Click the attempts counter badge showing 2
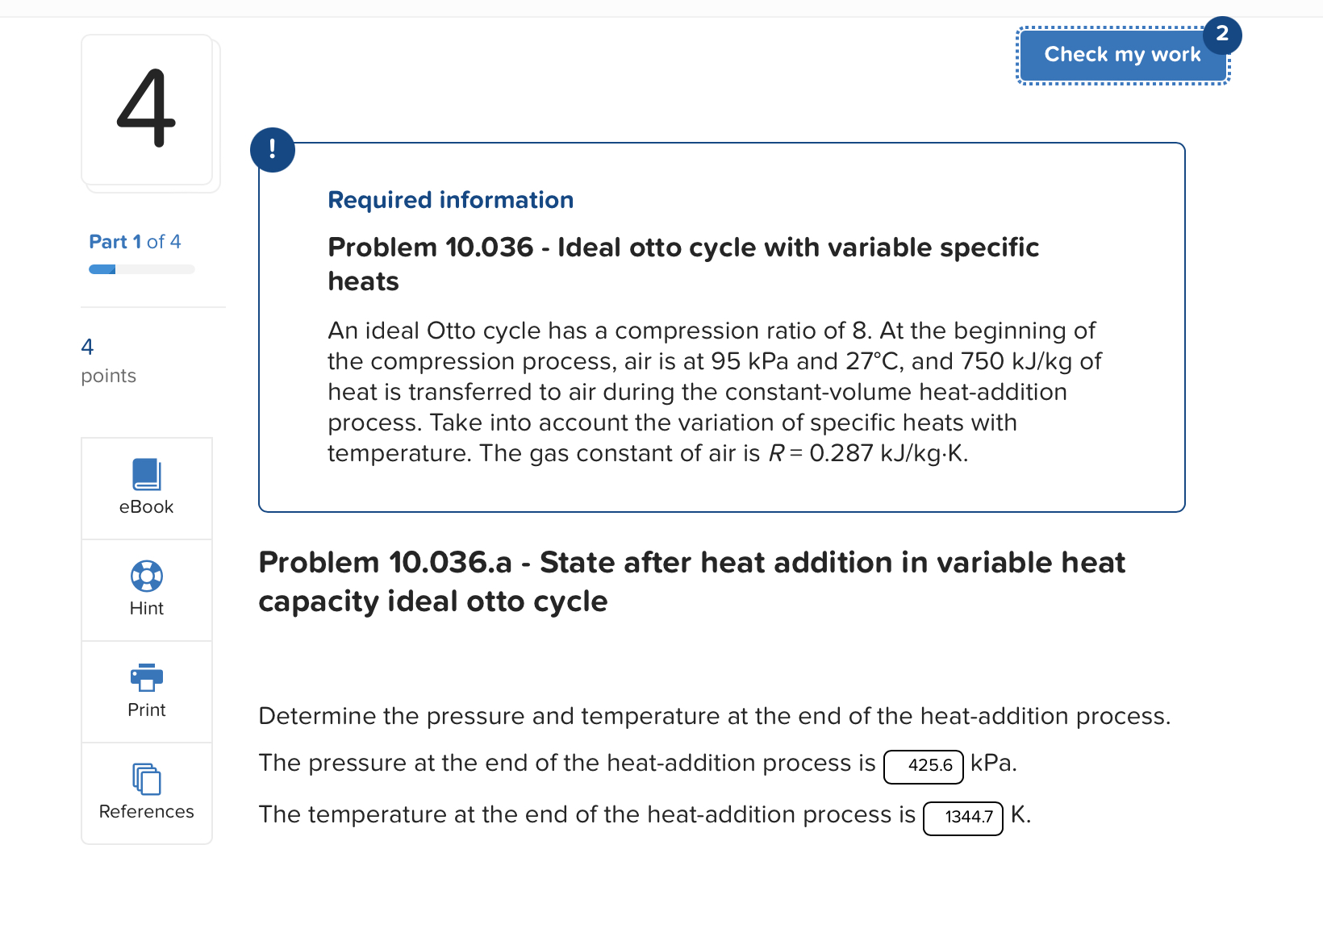The height and width of the screenshot is (949, 1323). click(x=1222, y=35)
